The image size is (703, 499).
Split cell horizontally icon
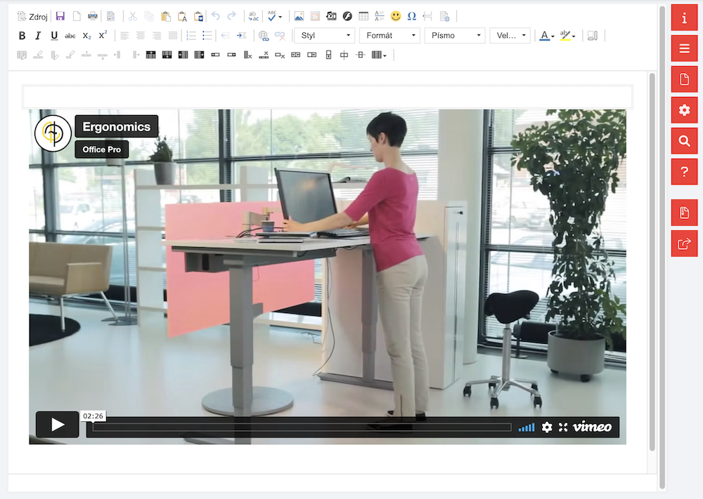pyautogui.click(x=361, y=55)
